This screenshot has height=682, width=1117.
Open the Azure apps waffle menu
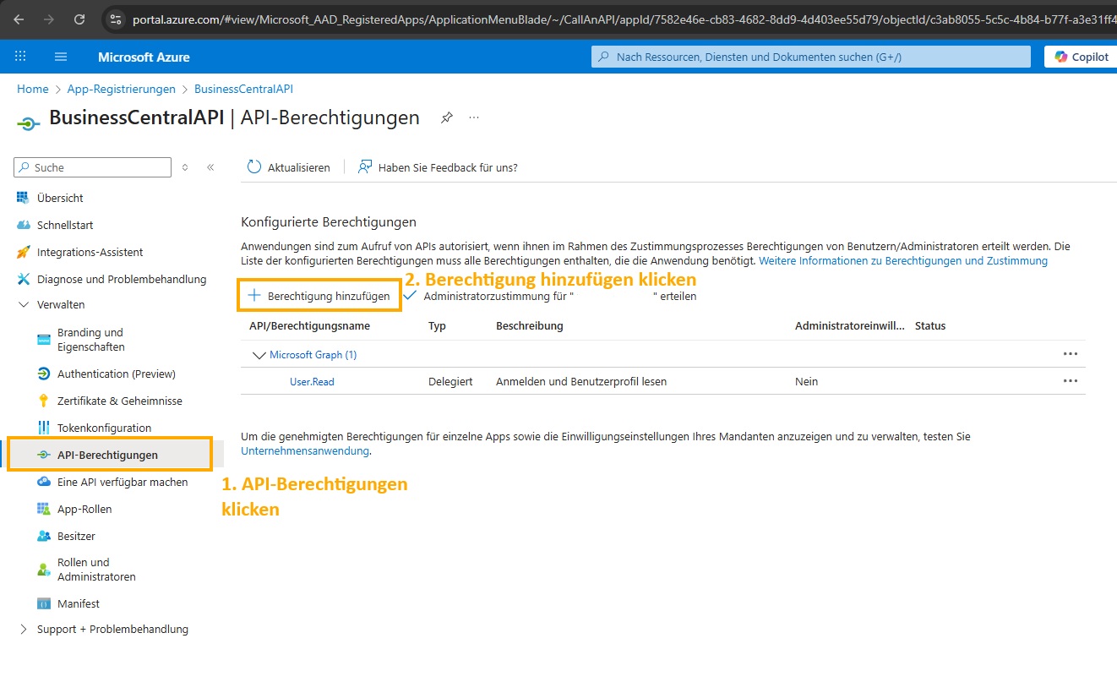pos(21,57)
